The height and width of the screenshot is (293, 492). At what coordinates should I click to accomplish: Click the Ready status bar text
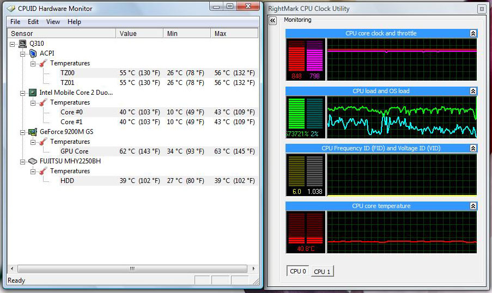[x=16, y=280]
